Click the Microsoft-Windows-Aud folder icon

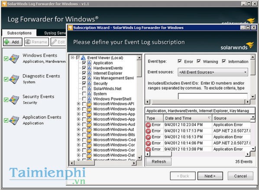tap(89, 124)
